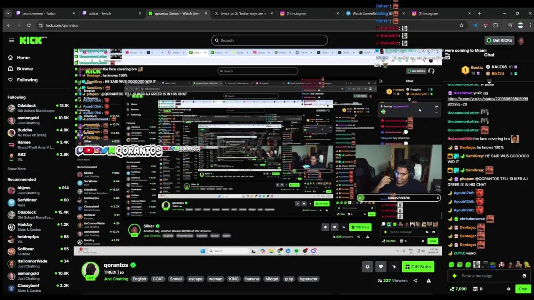Click the report warning triangle icon
This screenshot has width=534, height=300.
(x=428, y=281)
